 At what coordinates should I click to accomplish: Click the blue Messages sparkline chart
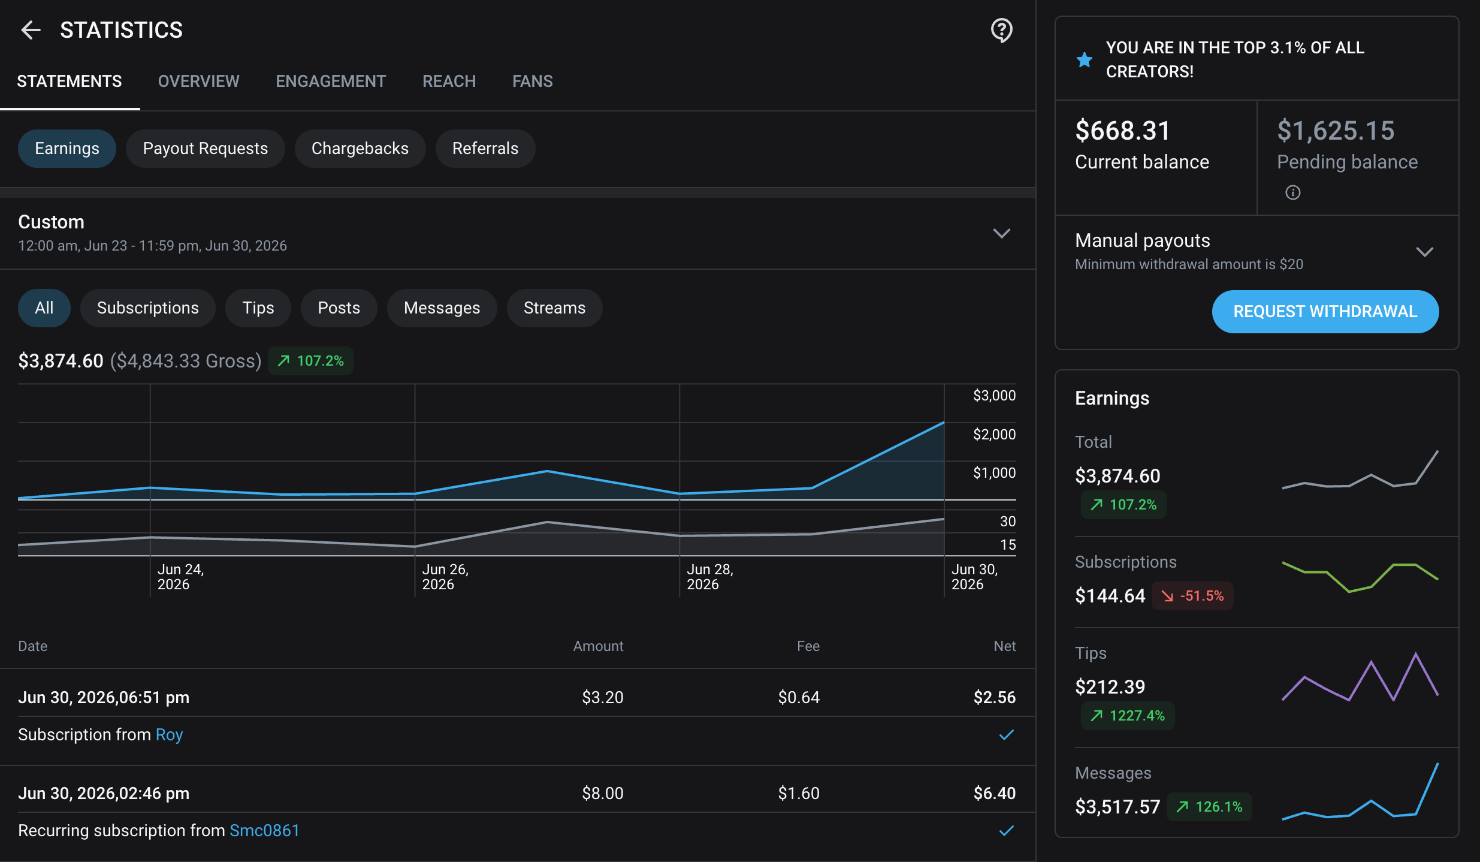[x=1360, y=791]
